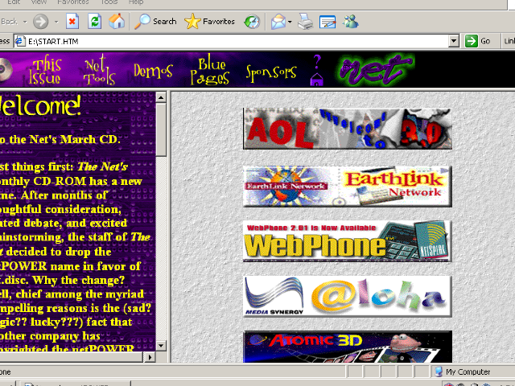Click the Mail envelope icon
This screenshot has width=515, height=386.
[x=278, y=22]
